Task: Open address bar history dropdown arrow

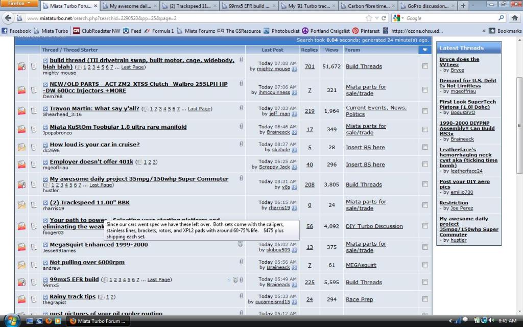Action: click(x=376, y=18)
